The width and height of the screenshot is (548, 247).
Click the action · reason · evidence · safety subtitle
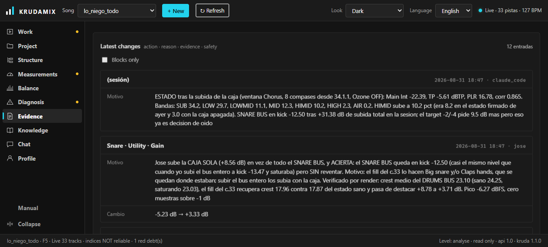tap(180, 46)
